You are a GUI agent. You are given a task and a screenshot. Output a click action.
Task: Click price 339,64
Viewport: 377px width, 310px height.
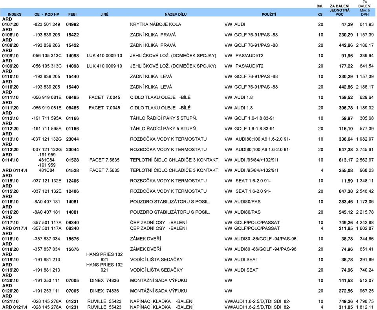click(x=367, y=56)
